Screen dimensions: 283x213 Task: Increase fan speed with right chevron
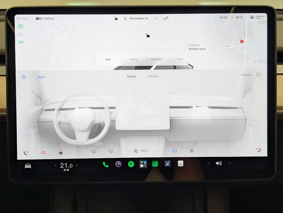click(x=157, y=151)
